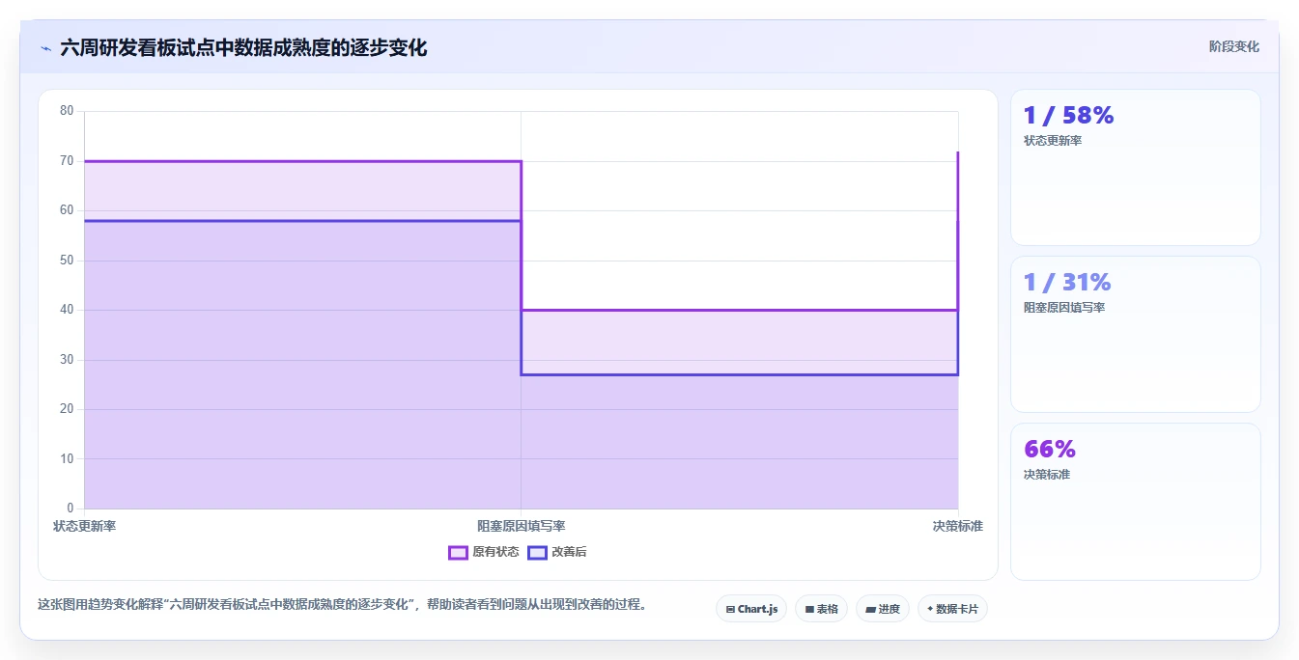
Task: Click the 进度 tag
Action: 883,609
